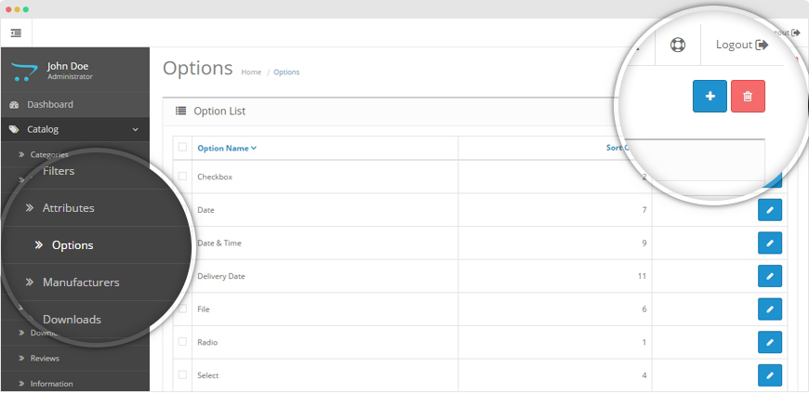Toggle the select-all checkbox in table header
Image resolution: width=809 pixels, height=394 pixels.
coord(182,147)
